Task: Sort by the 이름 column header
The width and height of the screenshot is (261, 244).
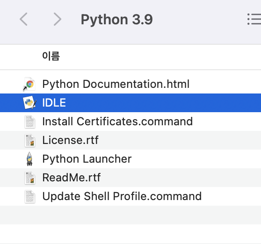Action: point(51,56)
